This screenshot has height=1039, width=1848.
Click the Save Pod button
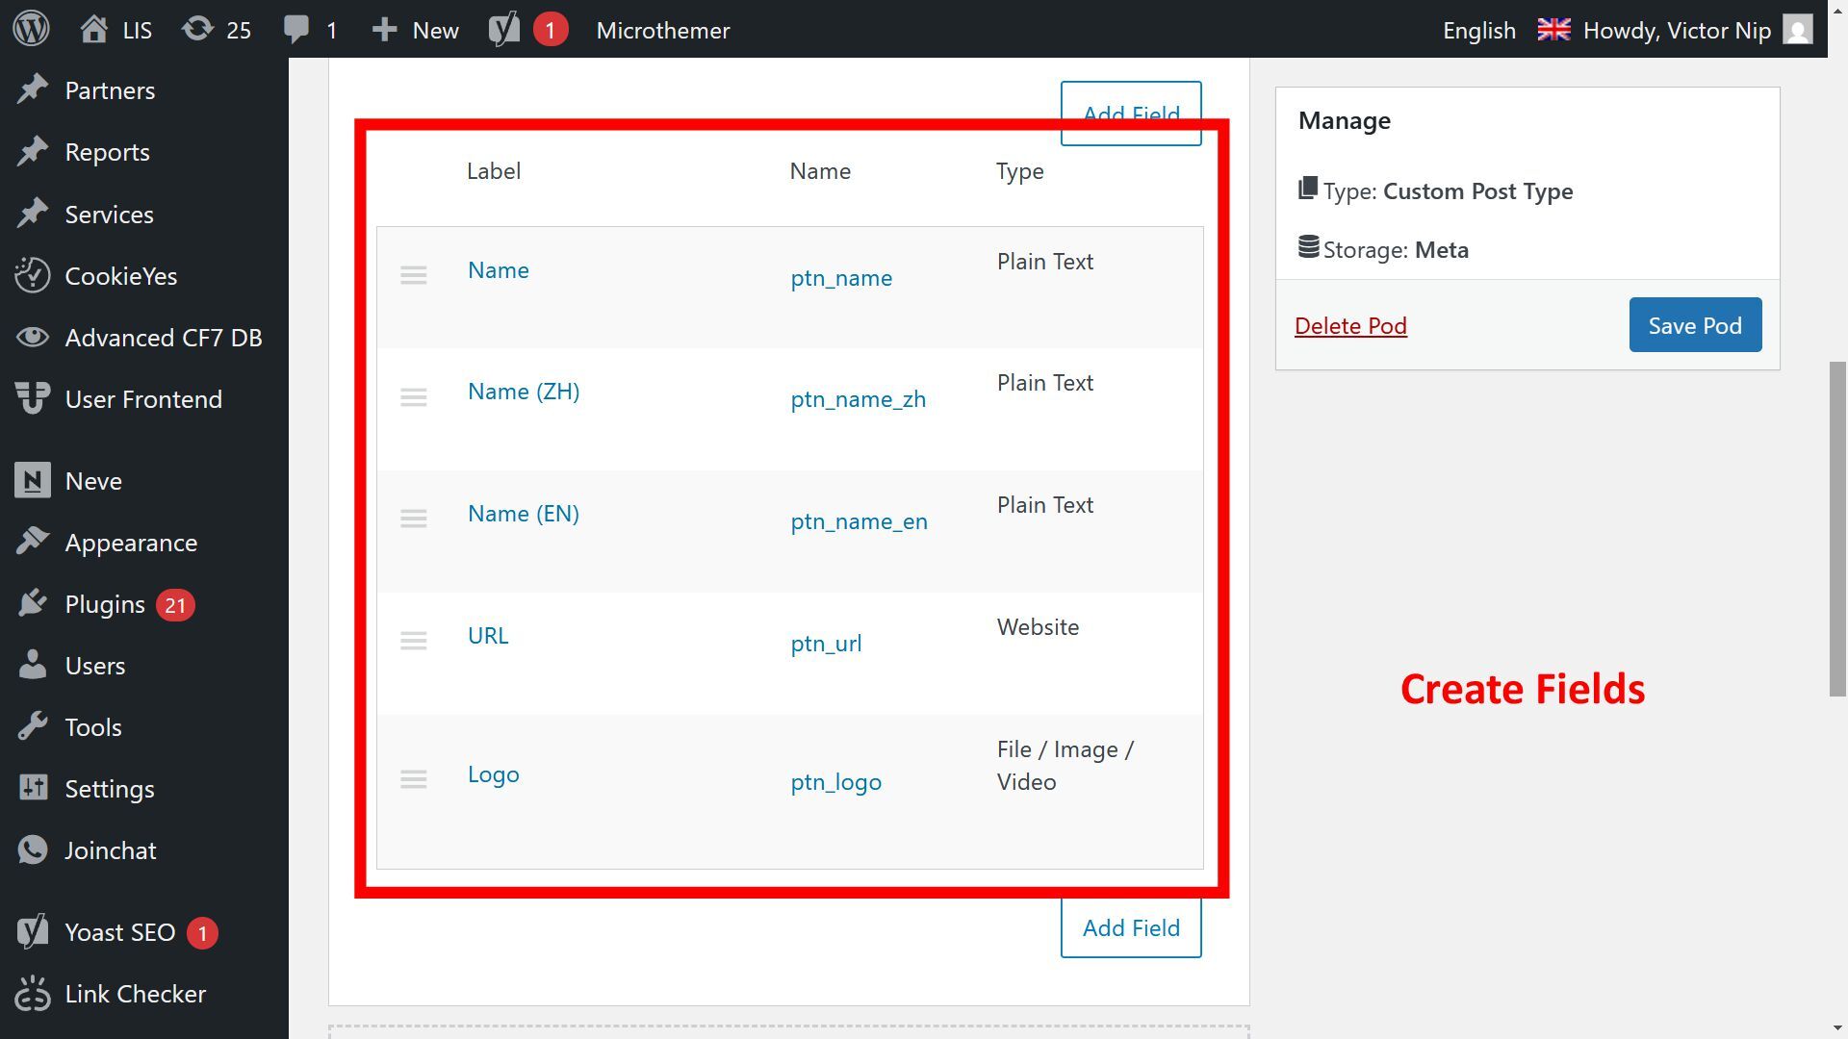click(x=1695, y=325)
